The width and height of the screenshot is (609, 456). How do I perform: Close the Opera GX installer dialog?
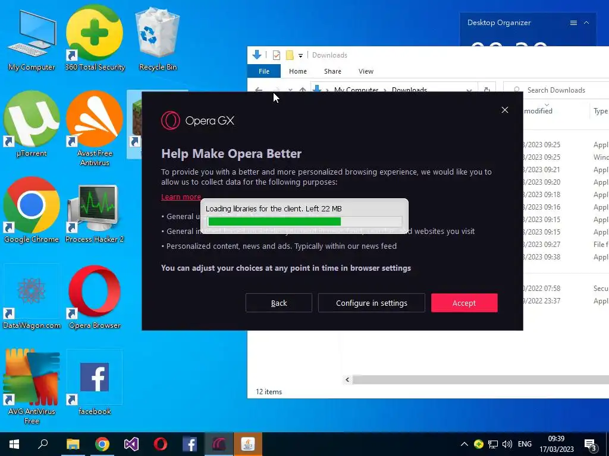pyautogui.click(x=505, y=110)
